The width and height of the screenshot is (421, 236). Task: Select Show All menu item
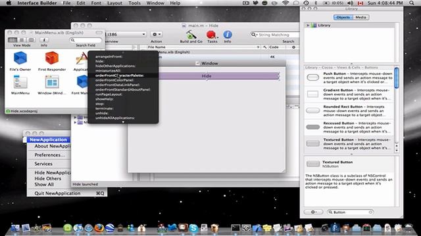pos(44,184)
